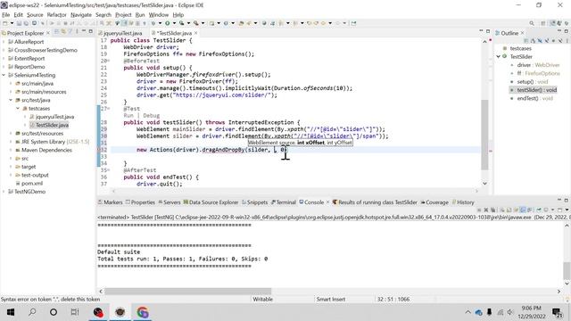571x321 pixels.
Task: Open the Navigate menu
Action: tap(81, 15)
